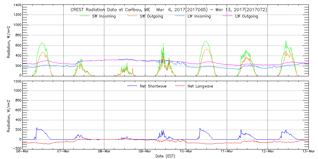Pick the 07-Mar date tick label
This screenshot has height=159, width=318.
(64, 151)
